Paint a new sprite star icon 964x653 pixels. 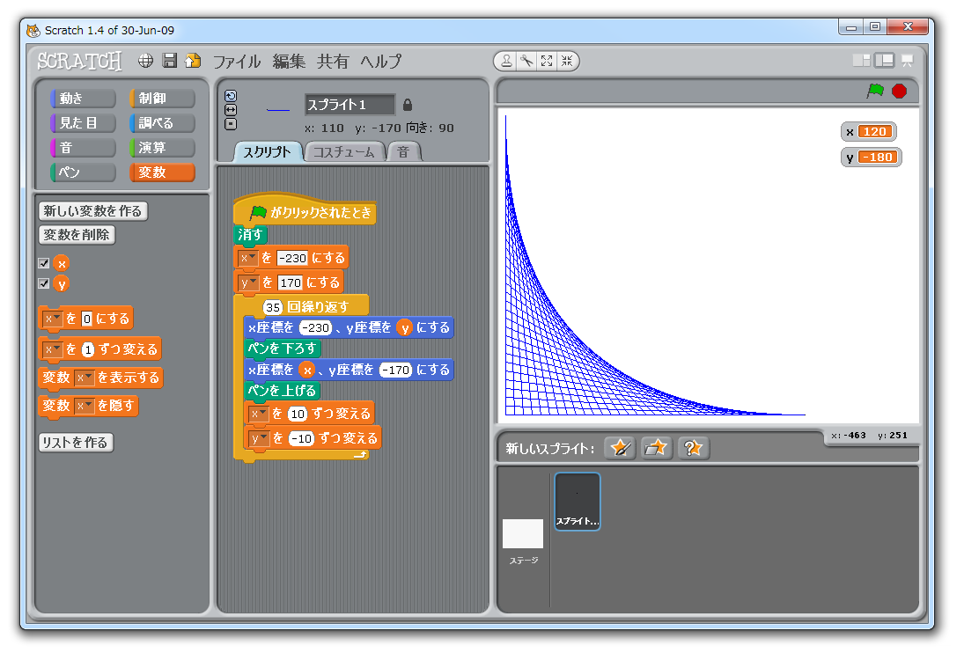click(621, 448)
